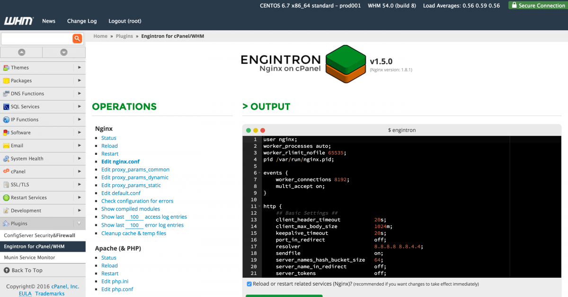The image size is (568, 297).
Task: Click the code fold arrow beside line 11
Action: (x=259, y=206)
